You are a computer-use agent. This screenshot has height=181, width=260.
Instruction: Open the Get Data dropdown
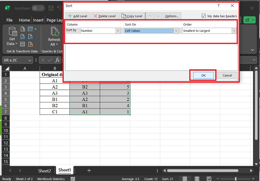point(12,36)
